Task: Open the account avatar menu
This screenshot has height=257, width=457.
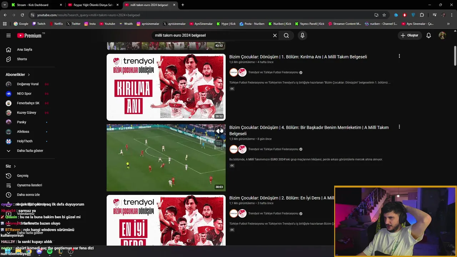Action: (442, 35)
